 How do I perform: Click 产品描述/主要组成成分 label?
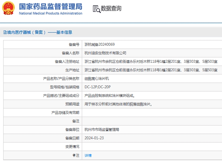click(61, 96)
